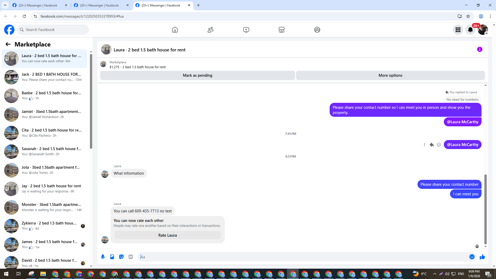The image size is (496, 279).
Task: Open the GIF picker icon
Action: tap(131, 257)
